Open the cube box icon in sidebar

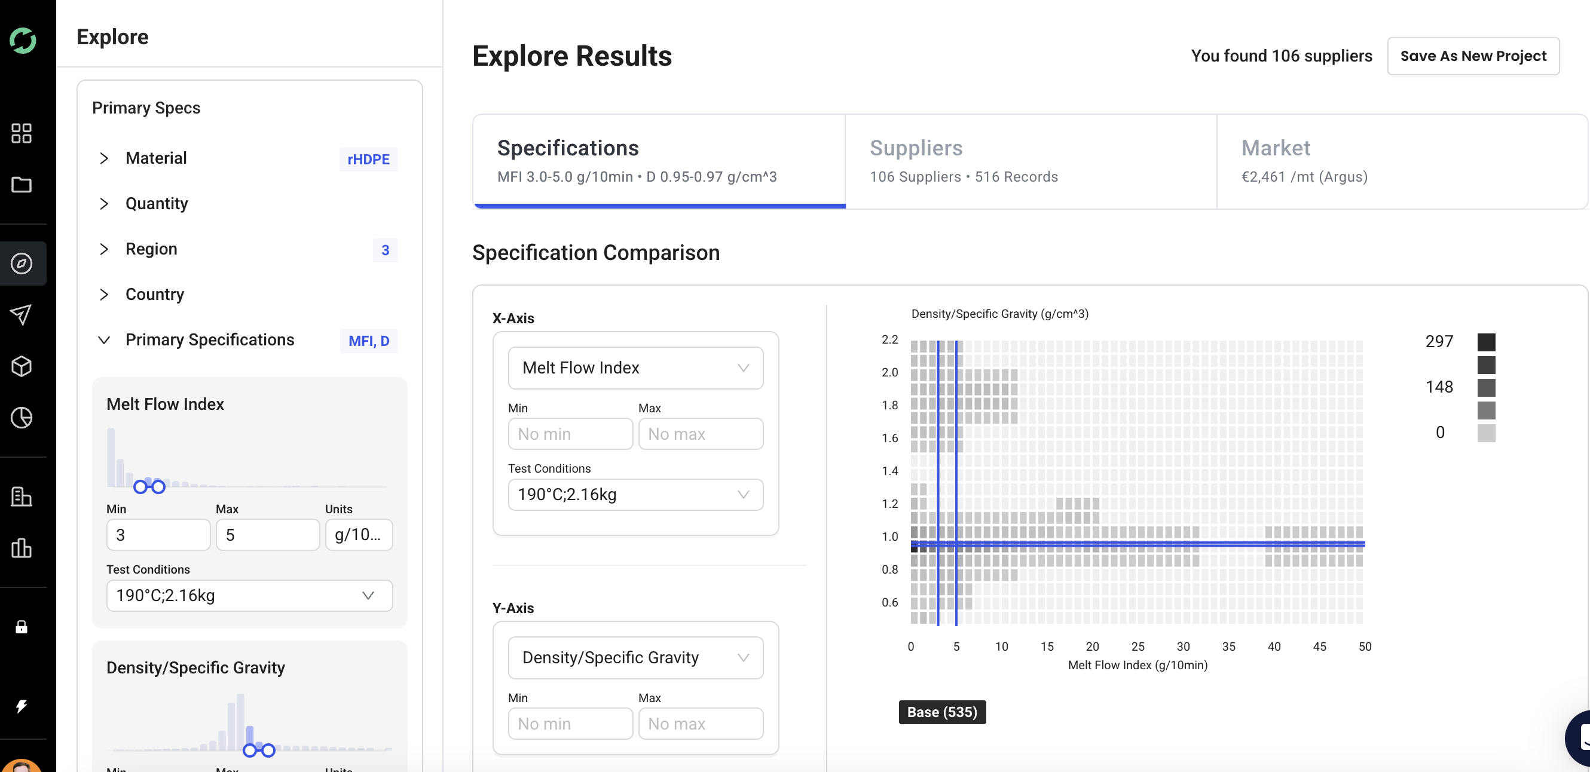pyautogui.click(x=22, y=366)
